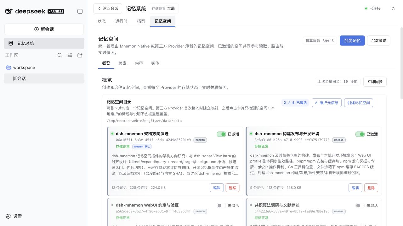Activate the WebUI 约定与验证 toggle
This screenshot has width=403, height=226.
click(x=221, y=206)
